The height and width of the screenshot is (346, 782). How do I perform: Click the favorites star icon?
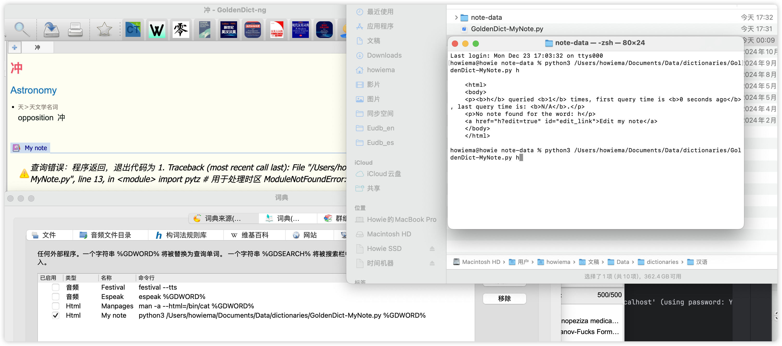(x=104, y=30)
